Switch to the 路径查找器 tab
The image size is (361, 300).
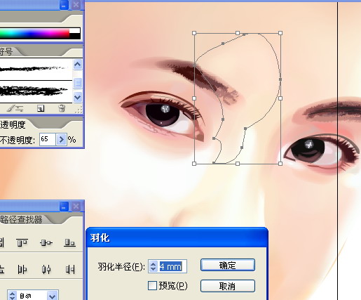[21, 219]
